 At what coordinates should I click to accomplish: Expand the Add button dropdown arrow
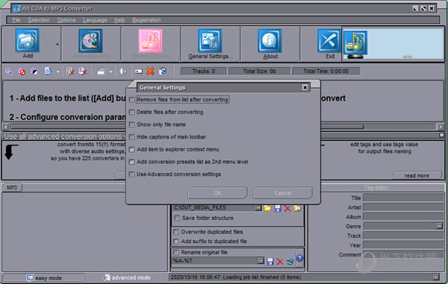tap(57, 45)
